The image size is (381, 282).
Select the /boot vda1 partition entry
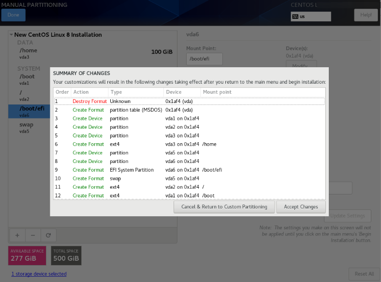tap(29, 79)
